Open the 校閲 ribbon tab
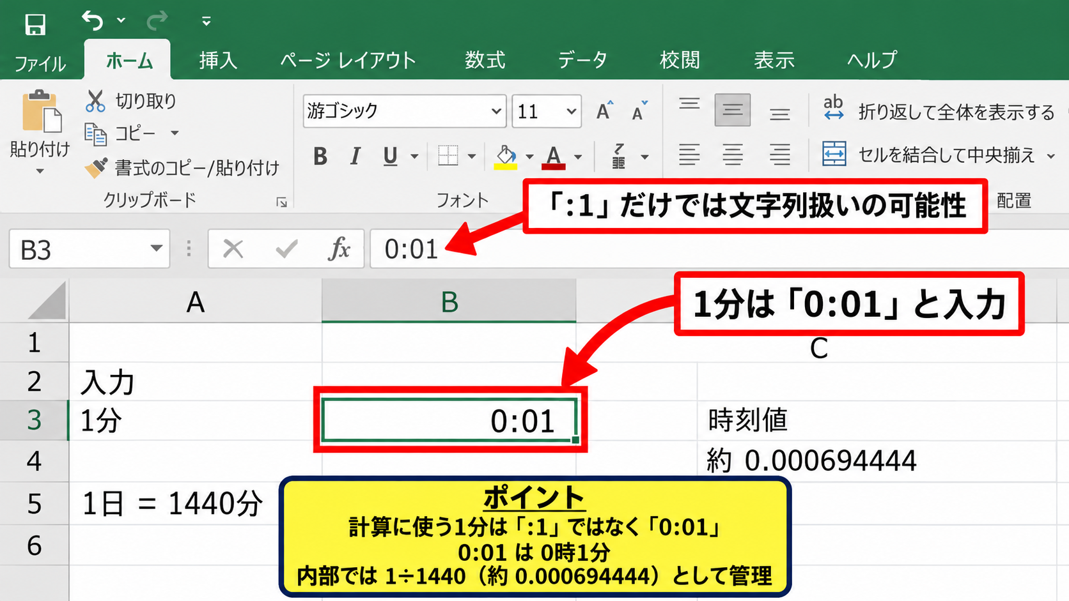This screenshot has width=1069, height=601. (680, 60)
